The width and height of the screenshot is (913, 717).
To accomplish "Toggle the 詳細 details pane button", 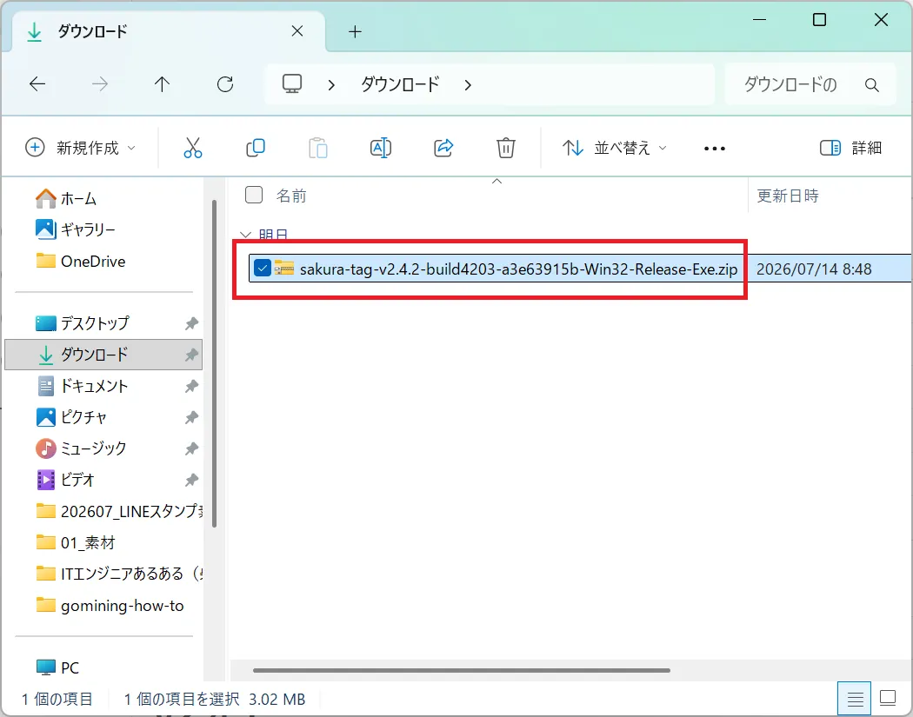I will (850, 148).
